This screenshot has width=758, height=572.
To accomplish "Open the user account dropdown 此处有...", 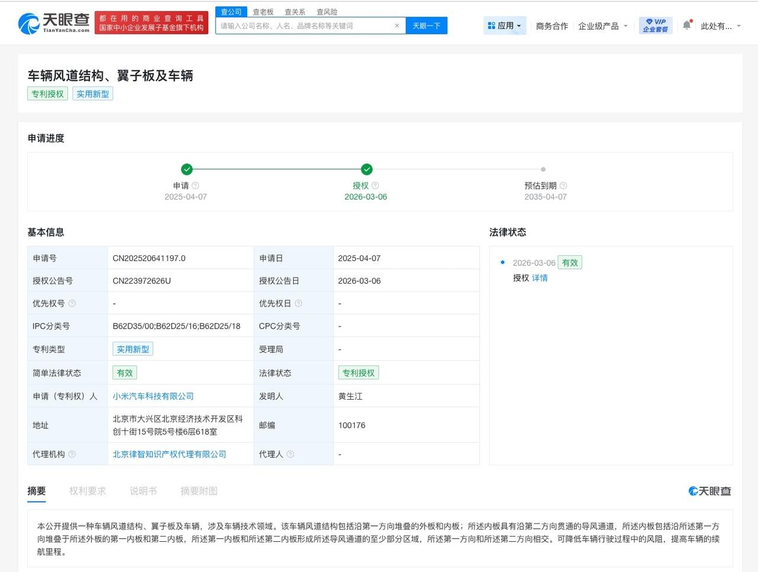I will [721, 26].
